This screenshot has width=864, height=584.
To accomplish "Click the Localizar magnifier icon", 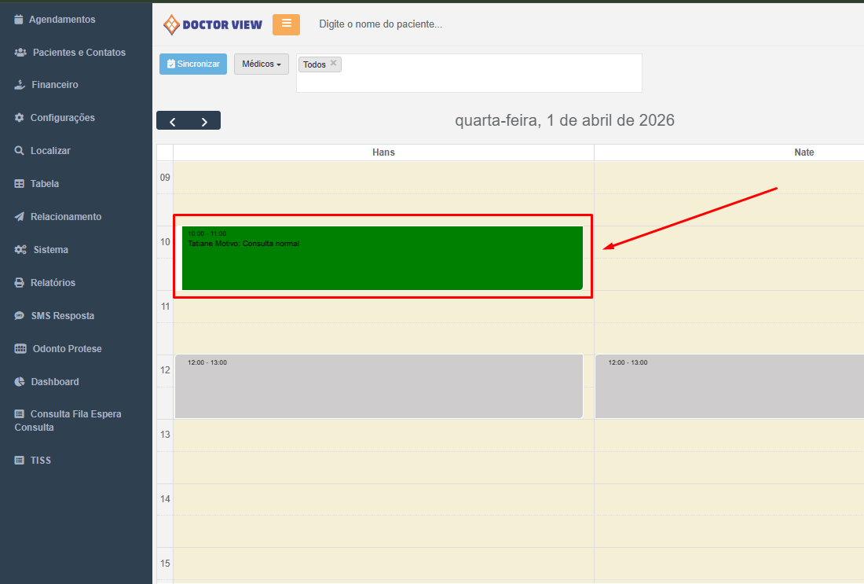I will pyautogui.click(x=20, y=151).
